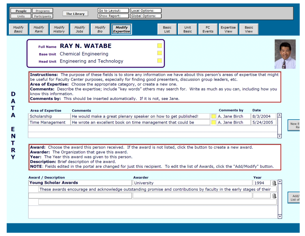Click the plenary speaker comment field
Screen dimensions: 305x236
140,116
